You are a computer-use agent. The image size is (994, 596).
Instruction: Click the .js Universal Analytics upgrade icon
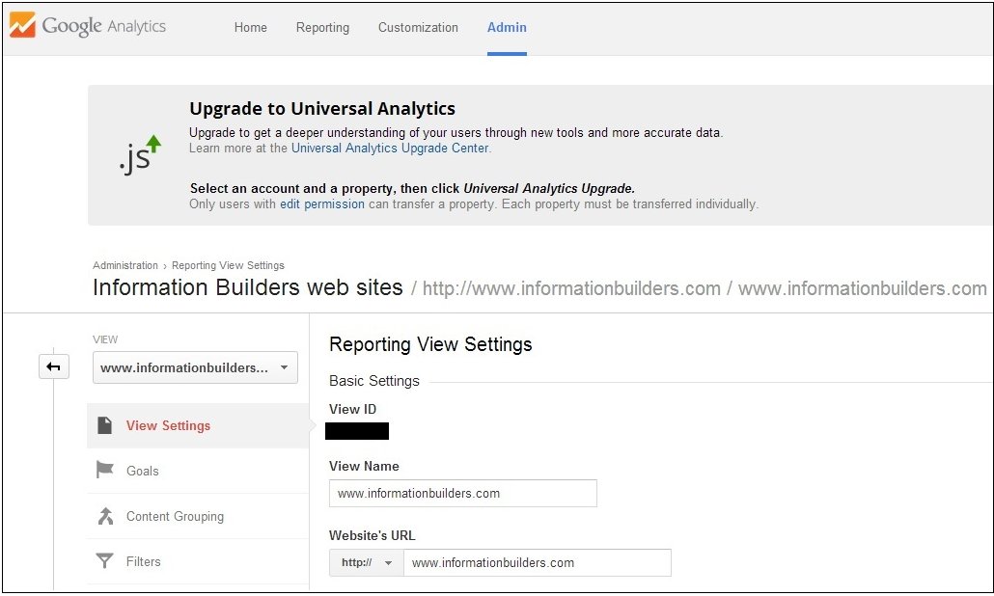click(x=140, y=154)
